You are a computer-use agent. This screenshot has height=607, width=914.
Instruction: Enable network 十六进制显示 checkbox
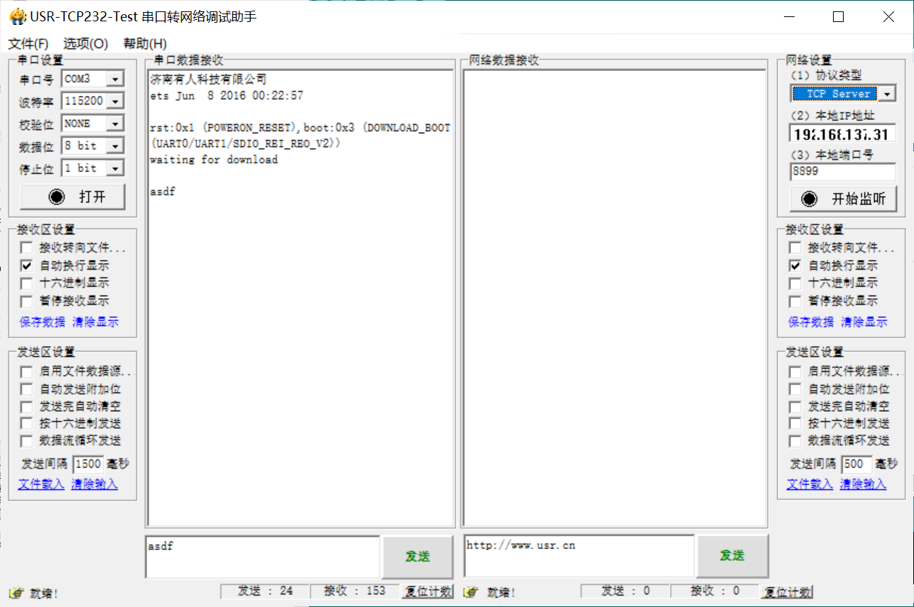(x=795, y=283)
